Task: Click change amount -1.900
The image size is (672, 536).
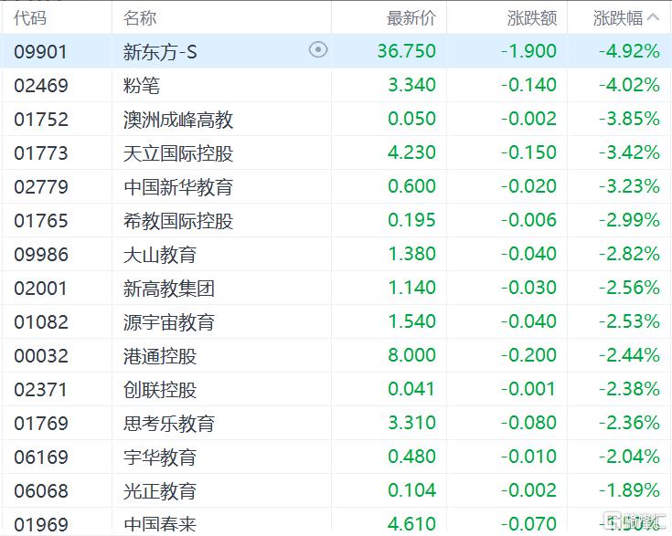Action: coord(528,51)
